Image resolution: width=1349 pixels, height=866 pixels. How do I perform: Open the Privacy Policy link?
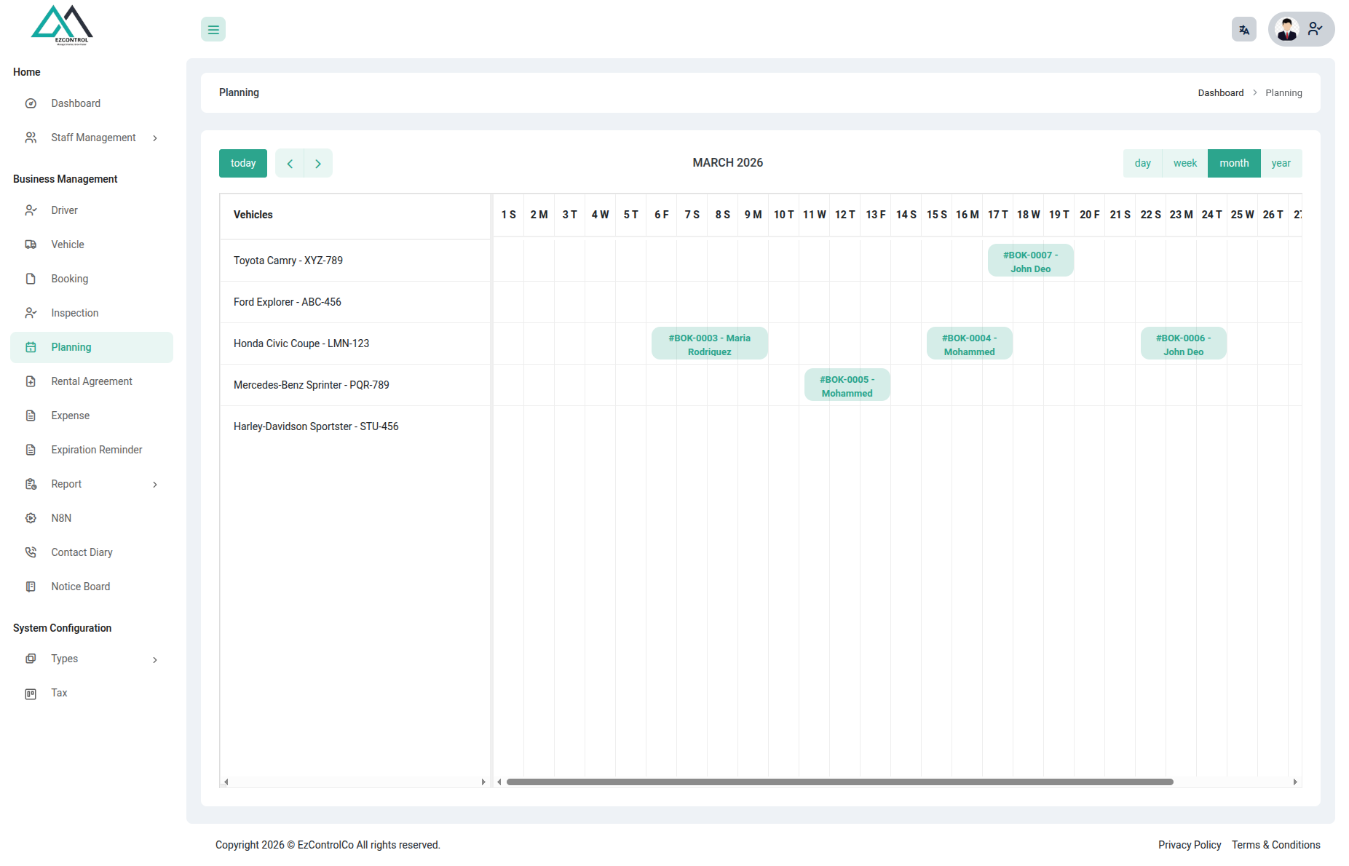1190,845
